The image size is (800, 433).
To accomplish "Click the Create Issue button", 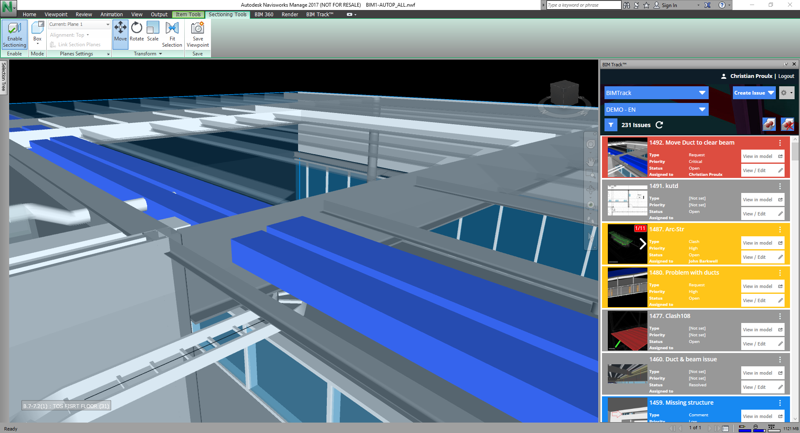I will pyautogui.click(x=750, y=93).
